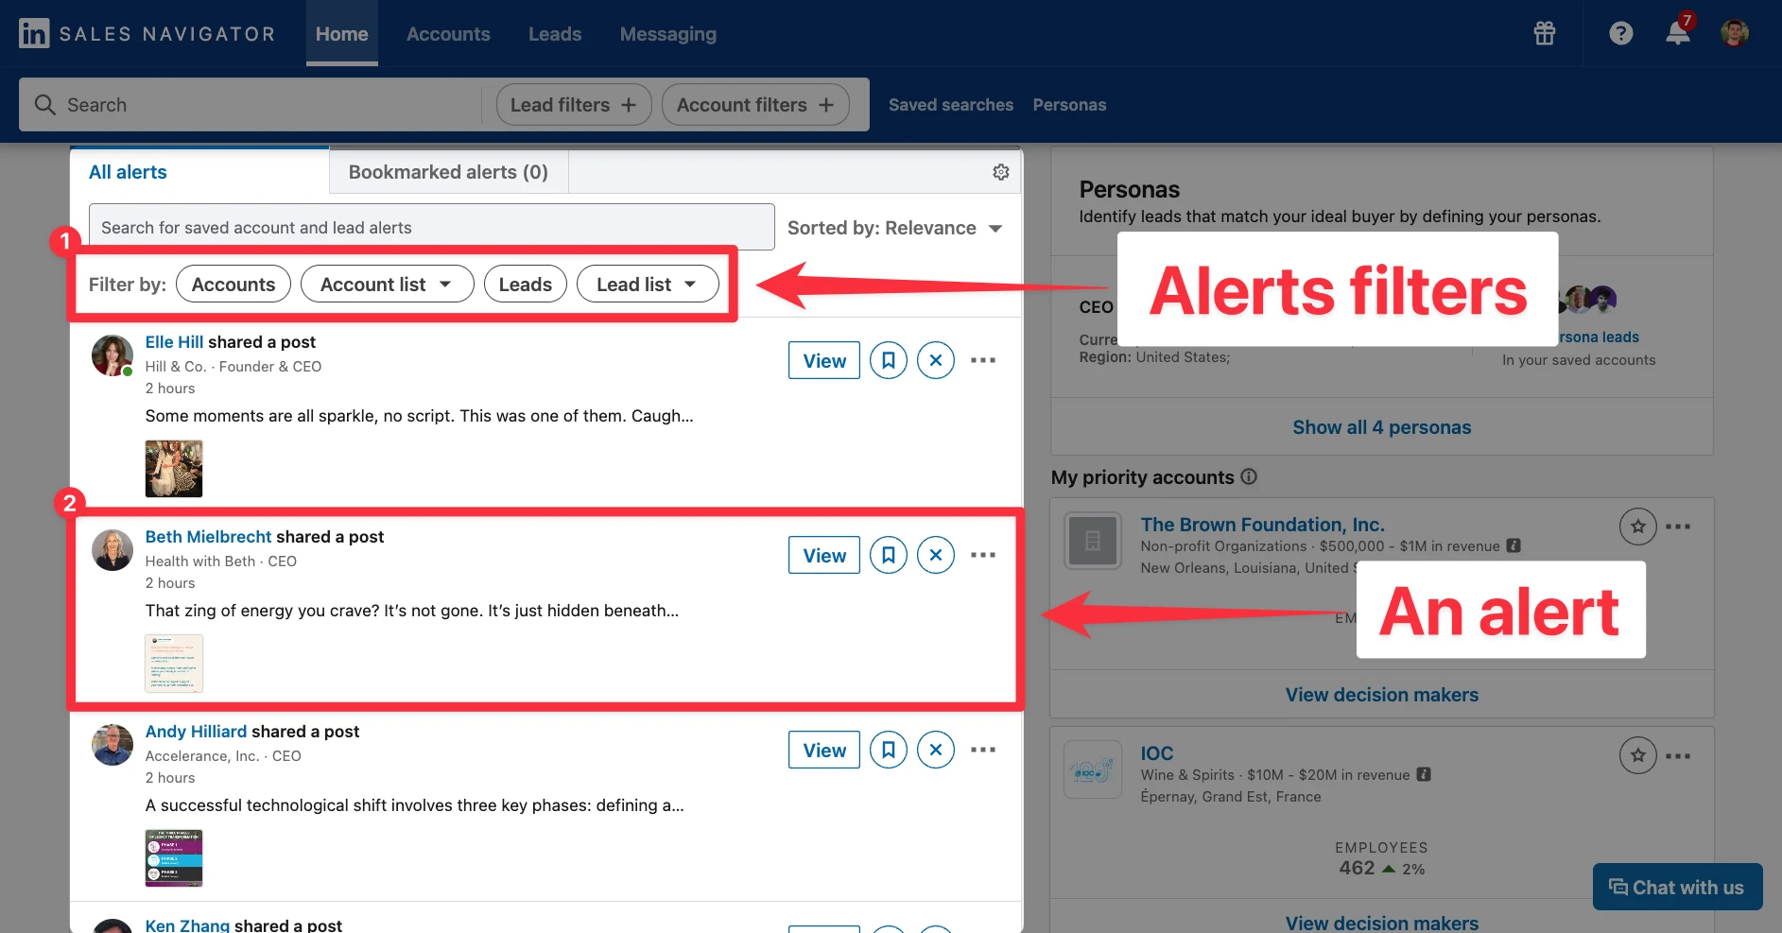The image size is (1782, 933).
Task: Open Elle Hill's post image thumbnail
Action: point(174,469)
